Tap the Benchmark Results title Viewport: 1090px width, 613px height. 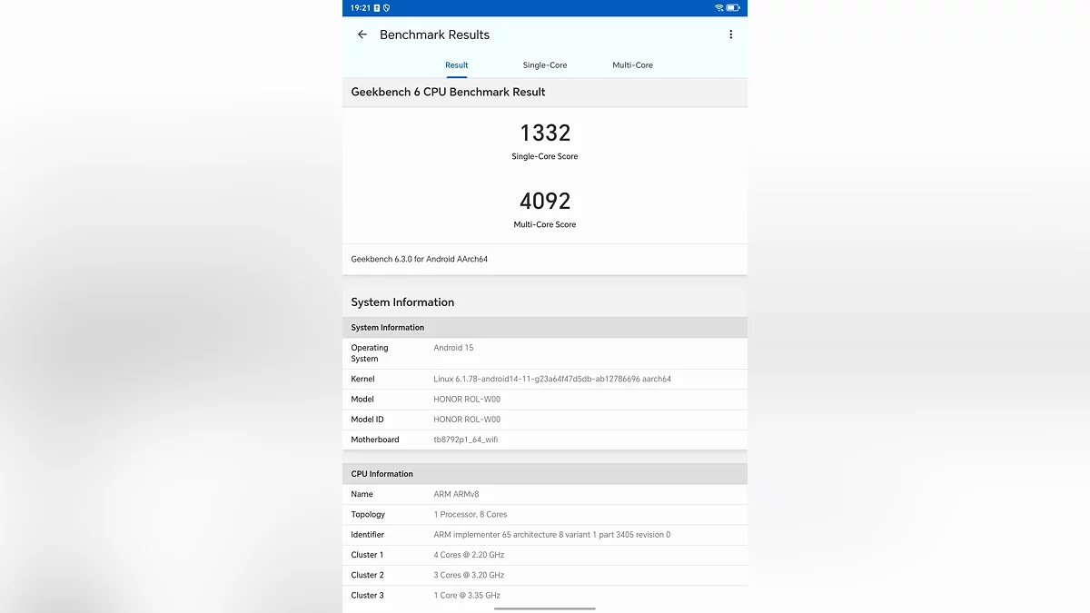434,35
